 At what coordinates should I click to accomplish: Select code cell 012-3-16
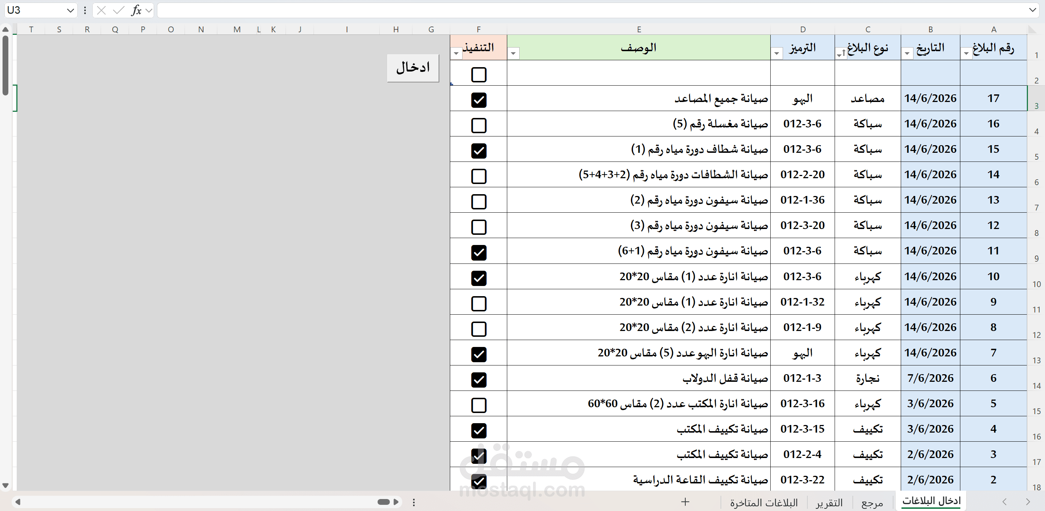point(802,404)
